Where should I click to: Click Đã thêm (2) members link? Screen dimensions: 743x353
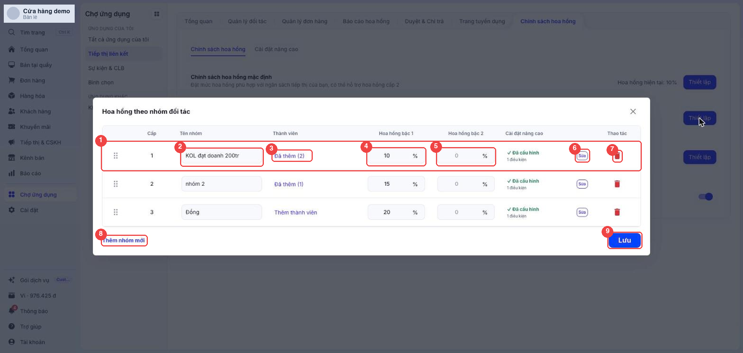click(x=289, y=156)
